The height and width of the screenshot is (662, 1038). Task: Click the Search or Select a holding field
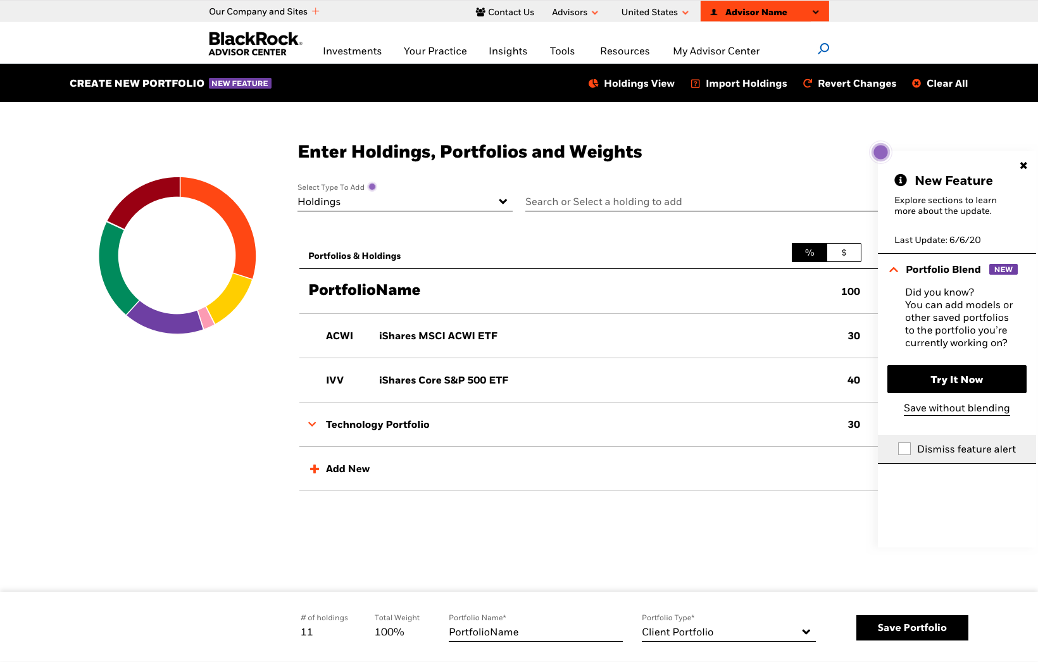701,202
